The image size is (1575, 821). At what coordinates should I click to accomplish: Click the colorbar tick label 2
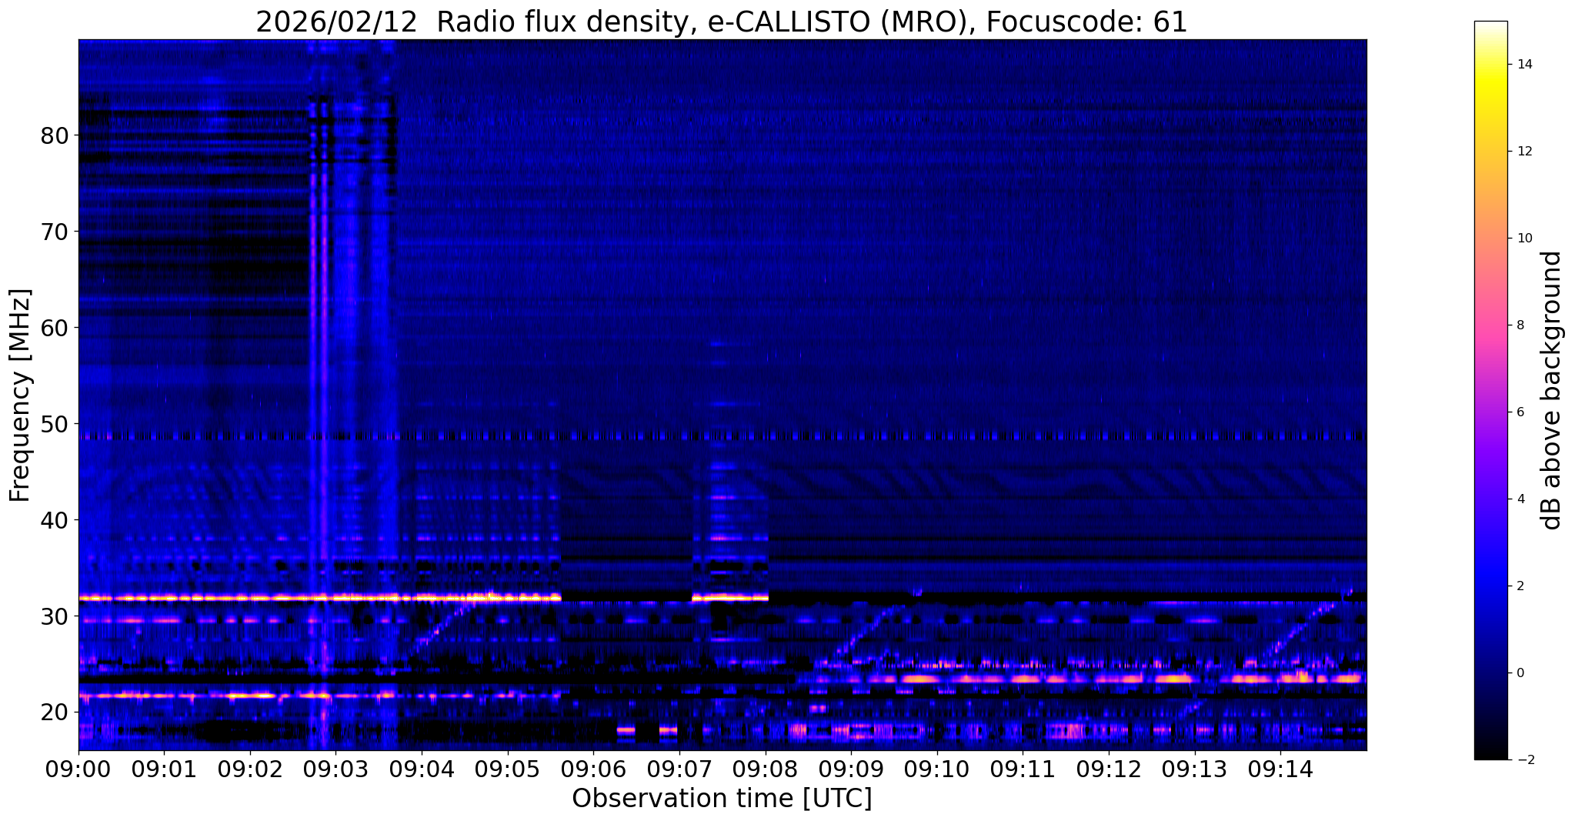[x=1520, y=586]
